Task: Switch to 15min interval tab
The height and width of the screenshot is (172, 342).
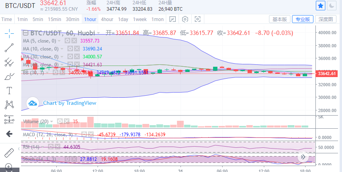Action: coord(54,19)
